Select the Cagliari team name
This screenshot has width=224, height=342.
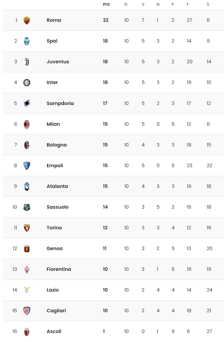[x=56, y=311]
